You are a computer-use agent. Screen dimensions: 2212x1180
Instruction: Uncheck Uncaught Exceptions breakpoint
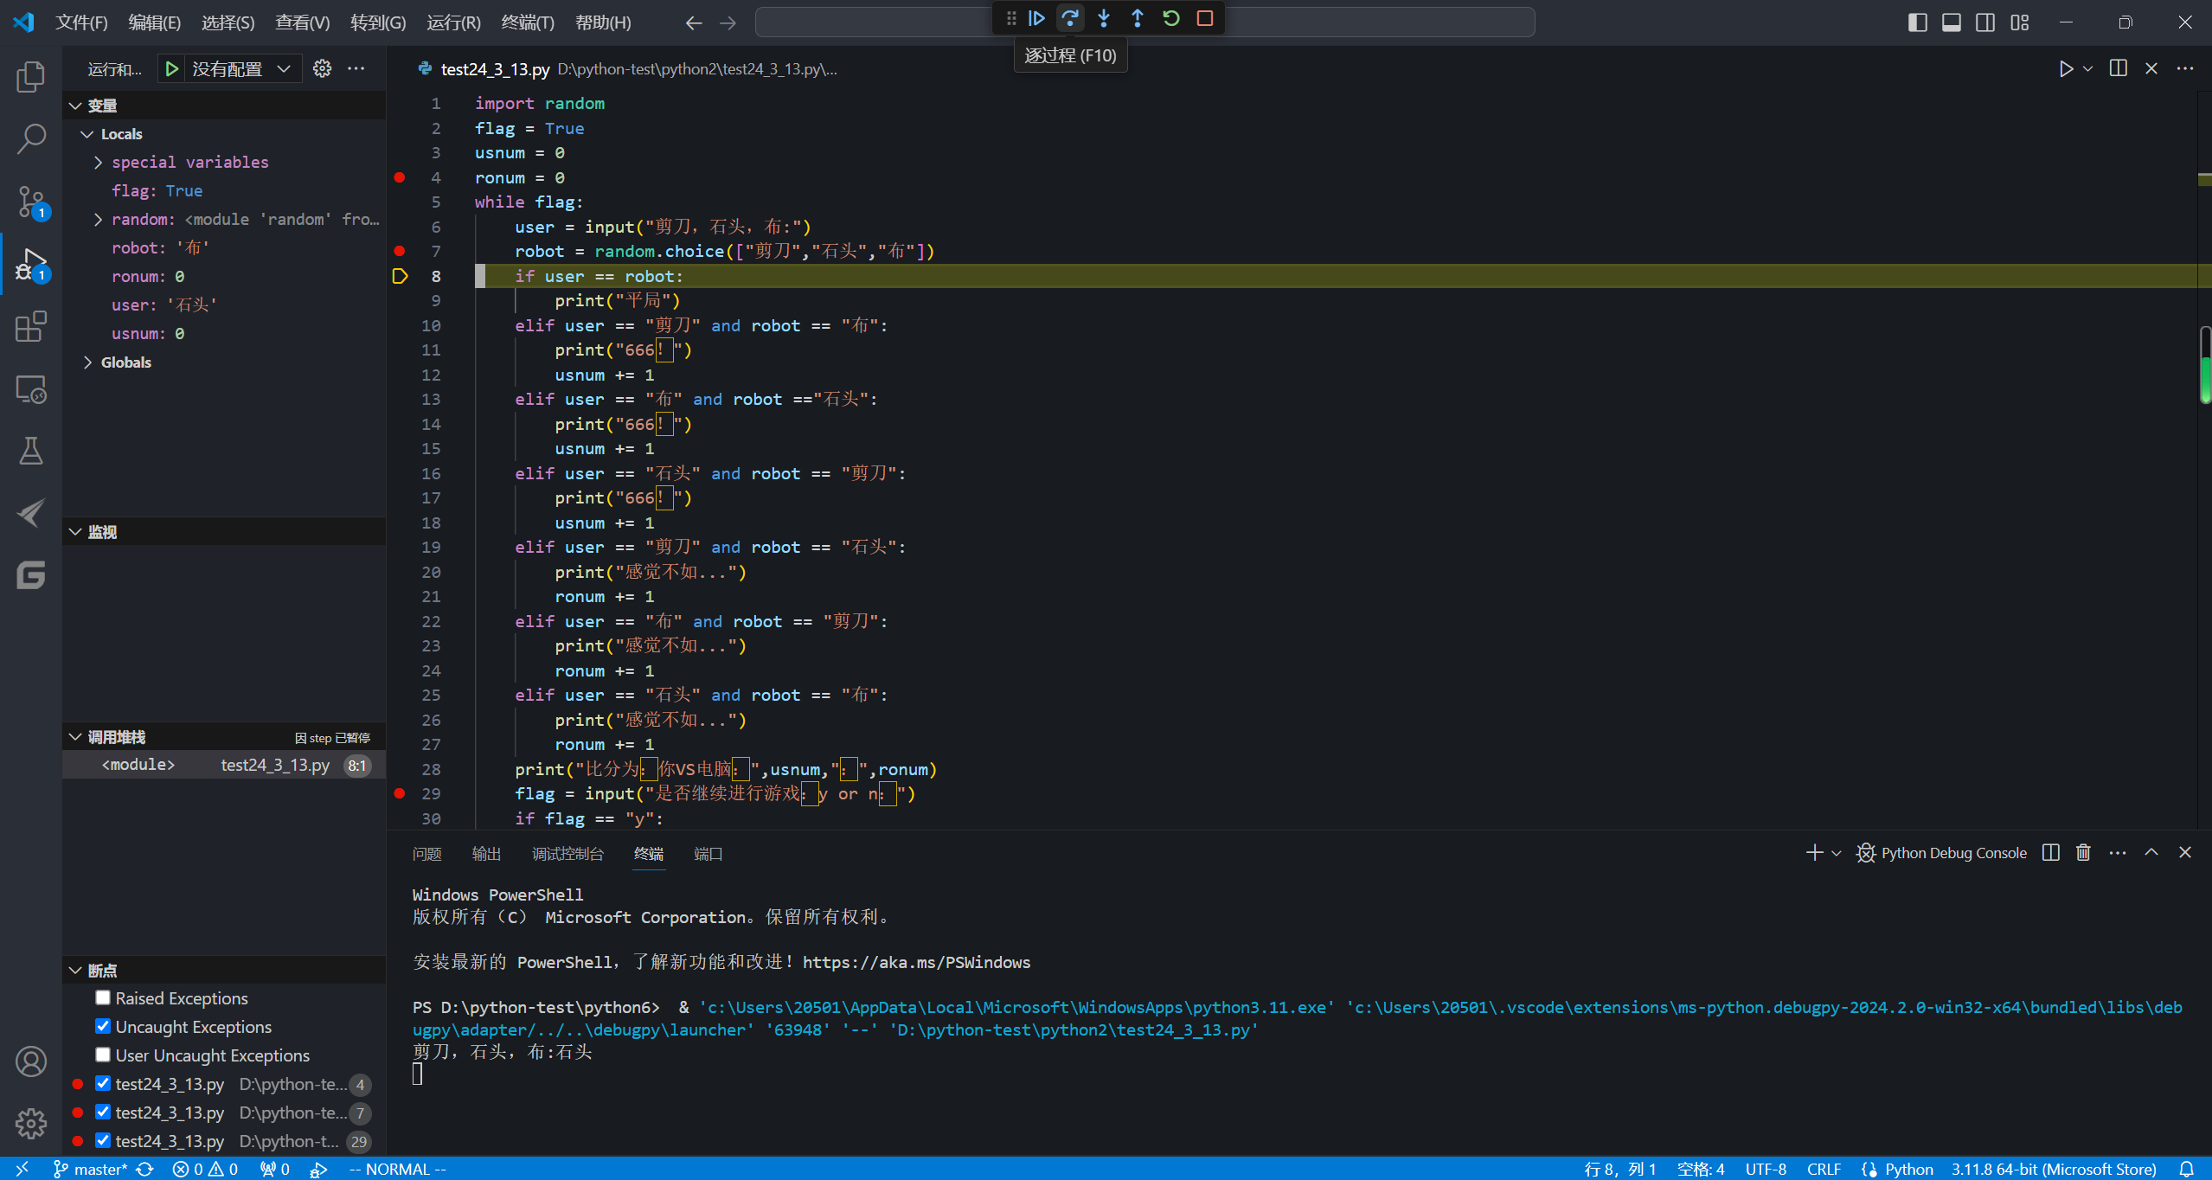103,1027
